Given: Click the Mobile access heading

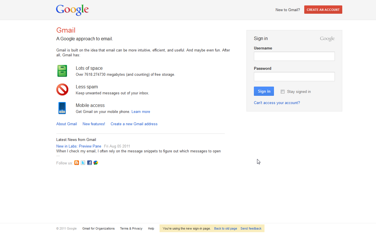Looking at the screenshot, I should pos(90,105).
